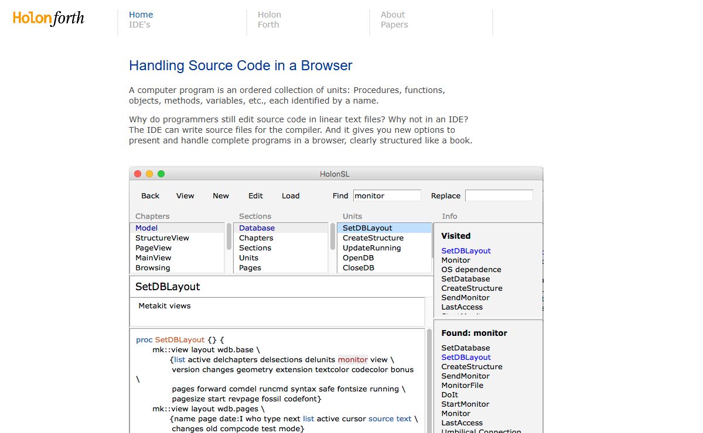703x433 pixels.
Task: Click the Edit toolbar button
Action: 255,196
